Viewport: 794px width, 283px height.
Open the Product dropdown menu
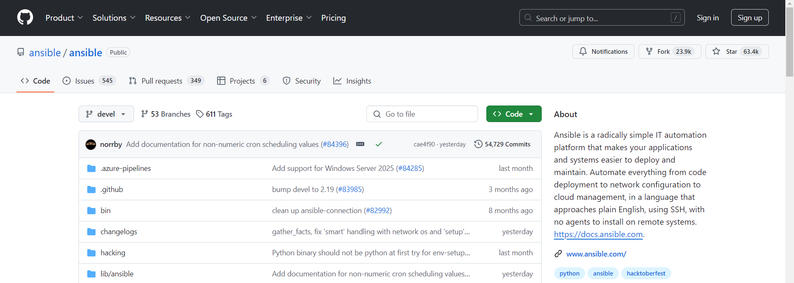coord(64,18)
